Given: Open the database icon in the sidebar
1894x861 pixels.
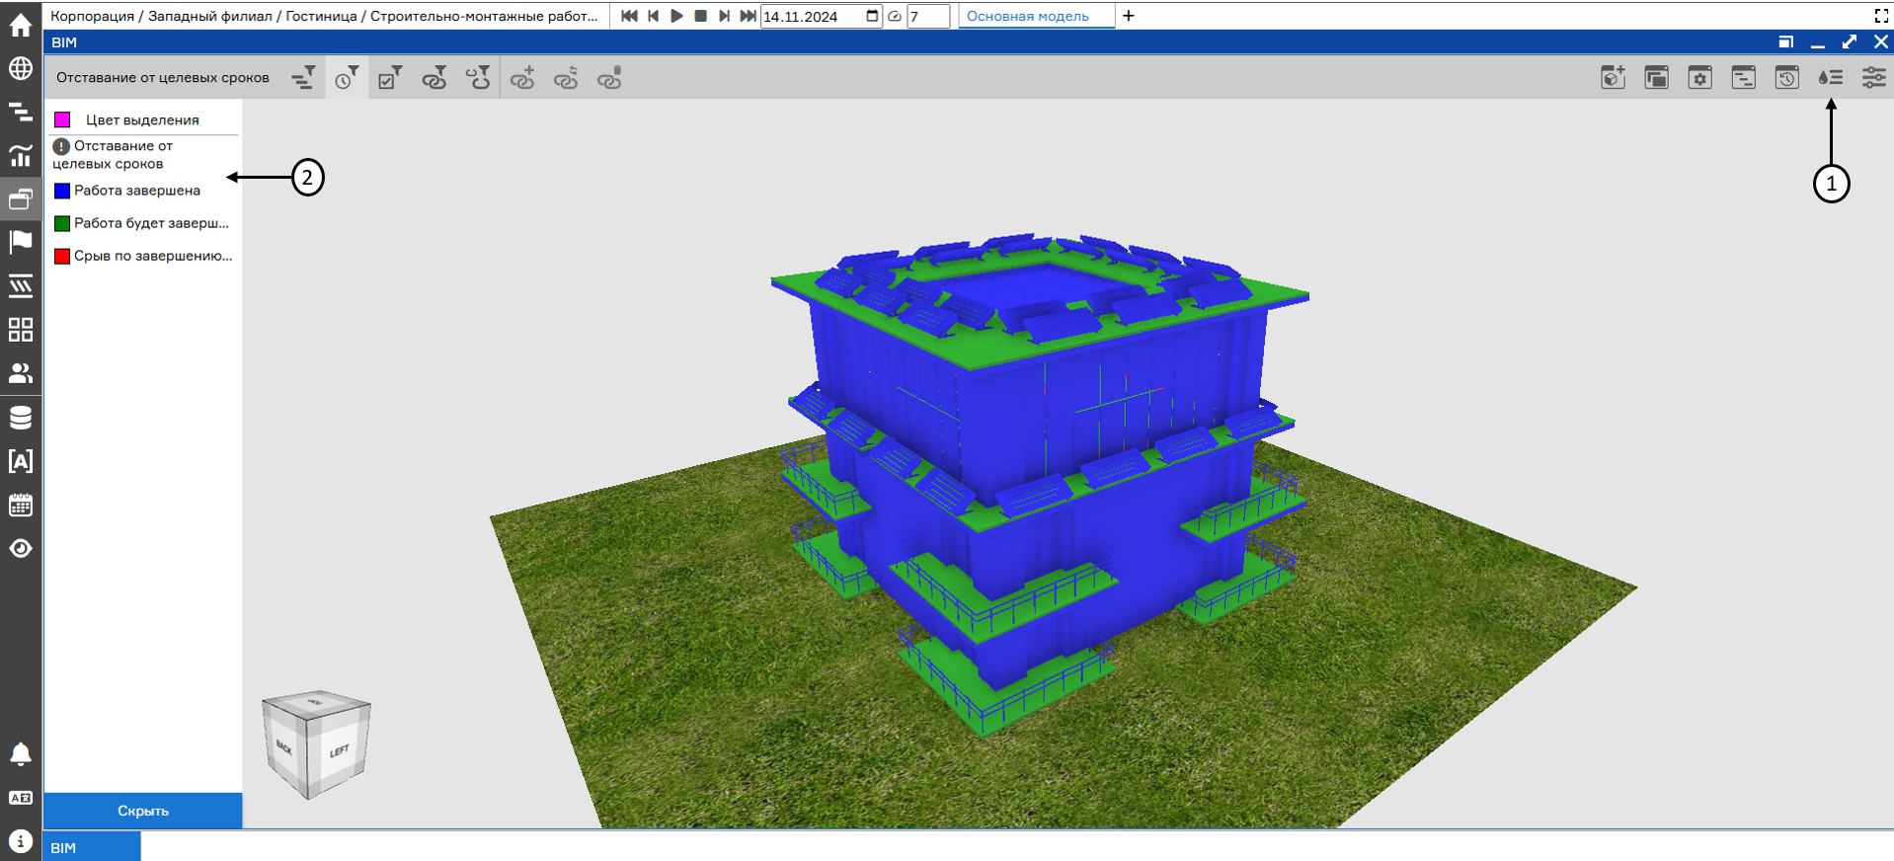Looking at the screenshot, I should 21,418.
